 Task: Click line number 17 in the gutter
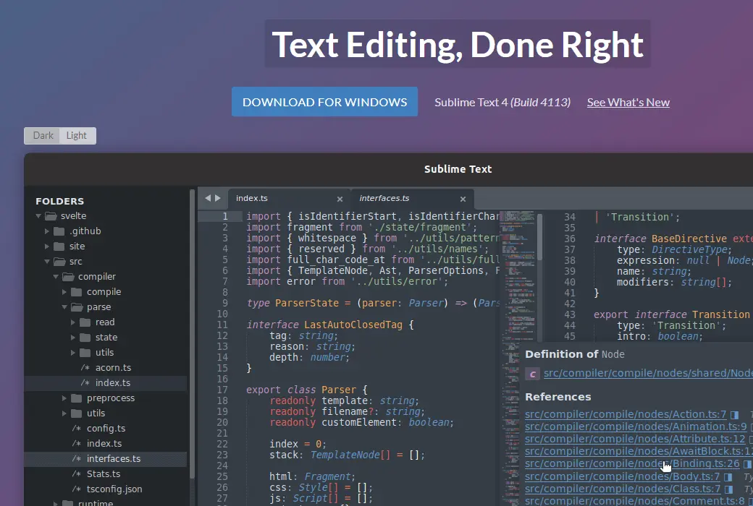(222, 390)
